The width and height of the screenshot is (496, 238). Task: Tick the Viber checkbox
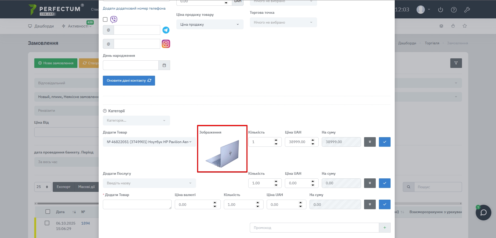(105, 19)
